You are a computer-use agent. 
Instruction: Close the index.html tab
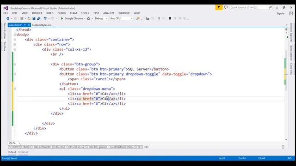(29, 25)
